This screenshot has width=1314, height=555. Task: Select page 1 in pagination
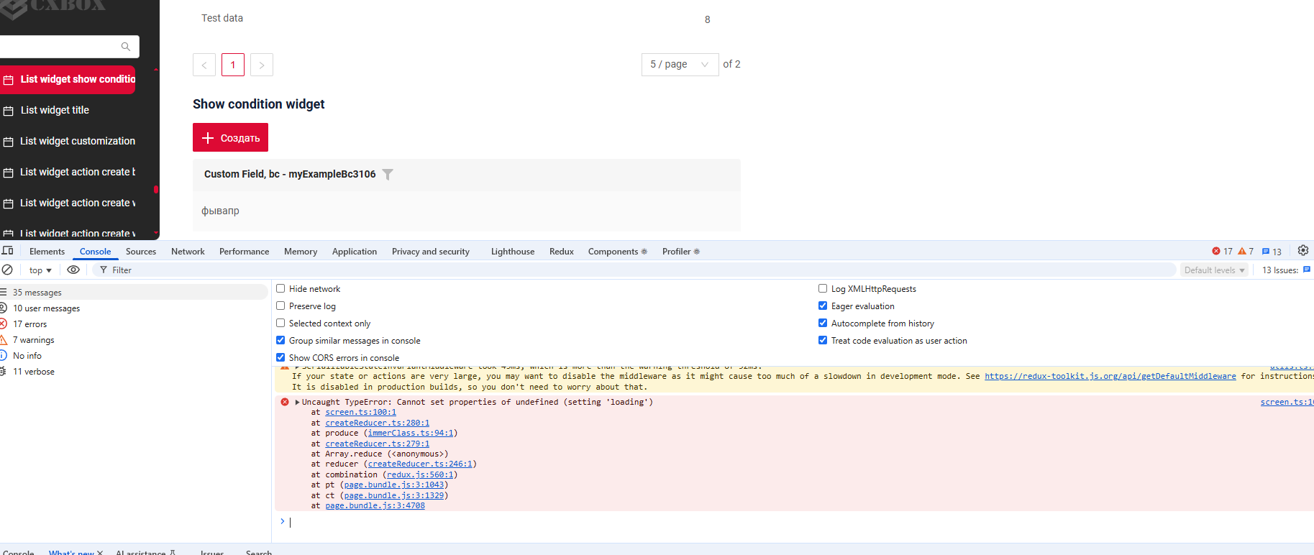233,65
